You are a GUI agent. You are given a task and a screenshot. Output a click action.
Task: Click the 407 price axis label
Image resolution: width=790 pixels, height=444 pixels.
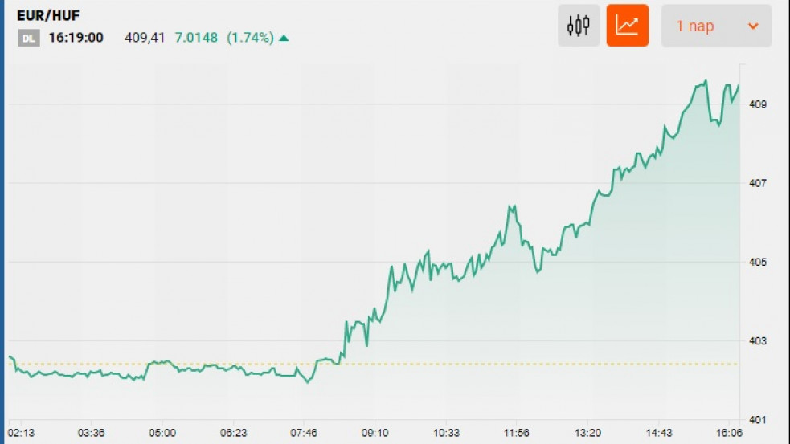(x=759, y=183)
